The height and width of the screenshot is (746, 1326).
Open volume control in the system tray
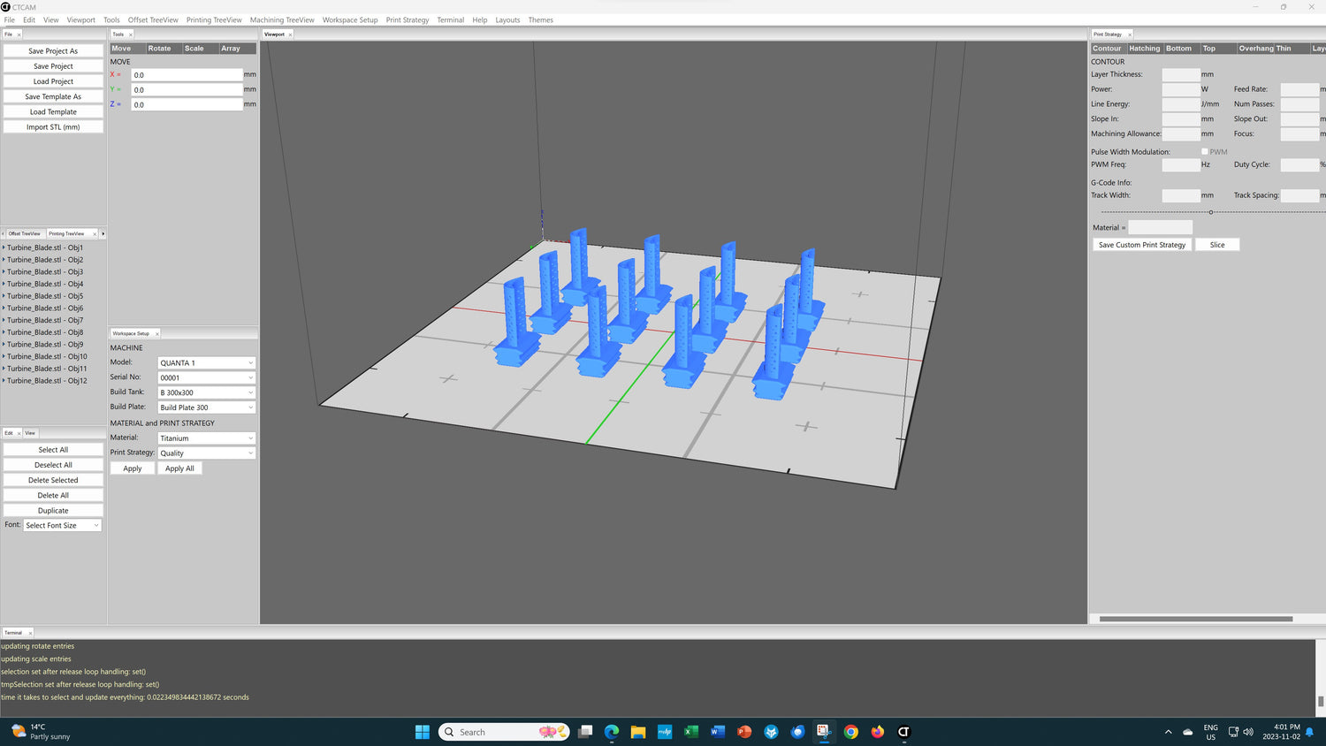click(x=1248, y=732)
